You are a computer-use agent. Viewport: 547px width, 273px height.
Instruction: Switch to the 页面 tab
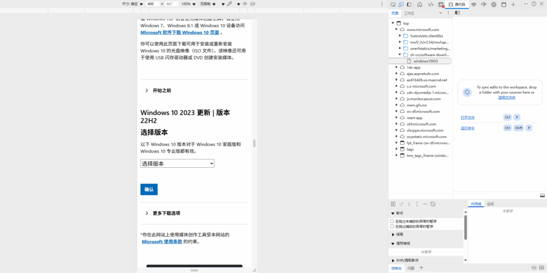tap(395, 13)
